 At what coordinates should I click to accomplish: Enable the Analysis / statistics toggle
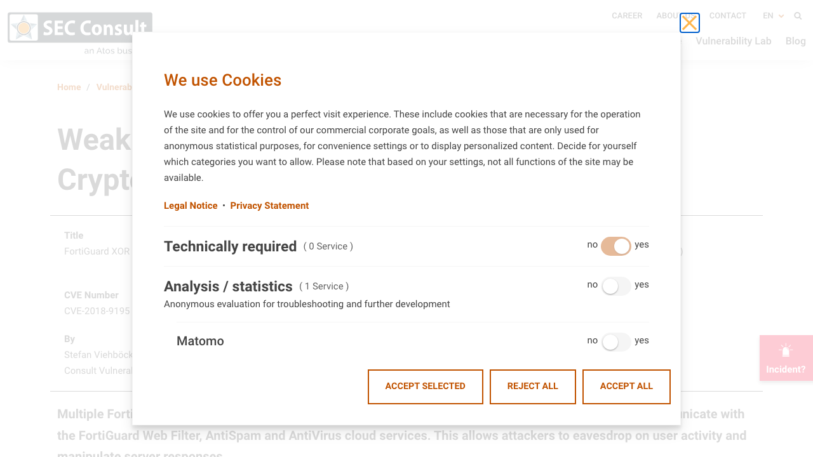tap(616, 286)
